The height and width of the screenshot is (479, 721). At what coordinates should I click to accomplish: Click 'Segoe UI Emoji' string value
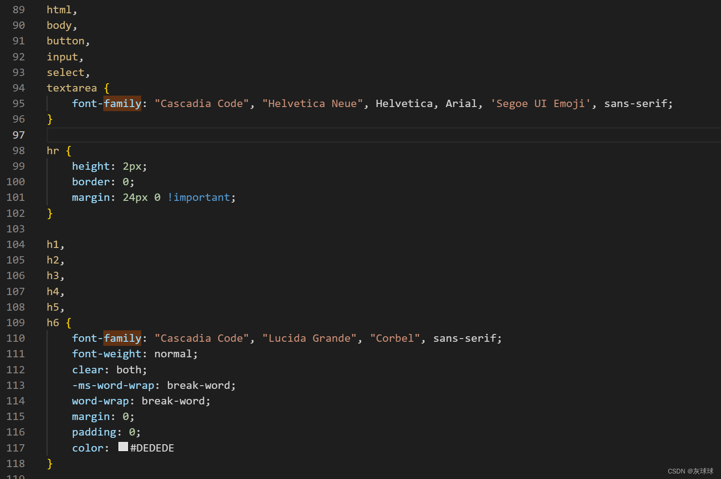point(540,103)
